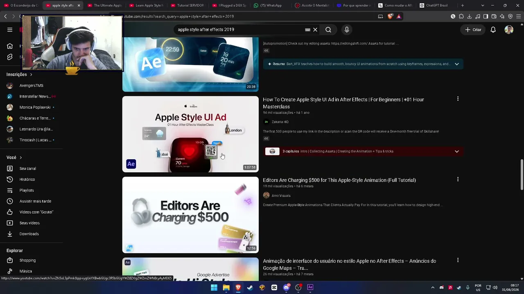Open Discord from the taskbar
524x294 pixels.
286,287
